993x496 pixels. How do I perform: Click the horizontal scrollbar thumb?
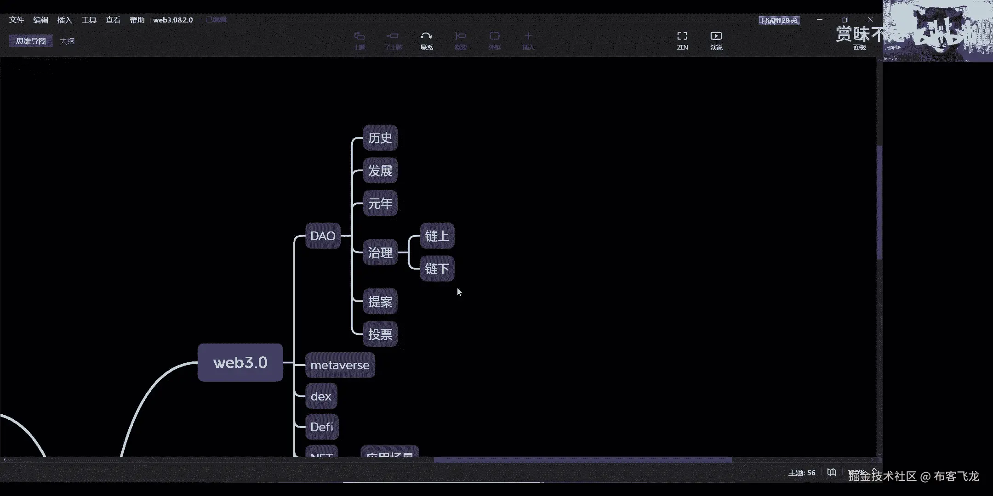(582, 460)
